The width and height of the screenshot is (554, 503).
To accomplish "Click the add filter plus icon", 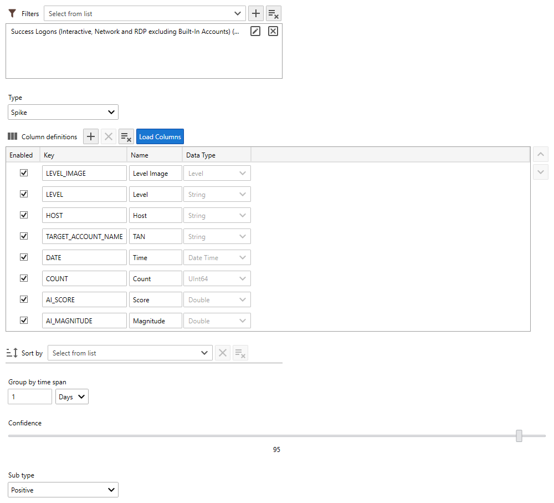I will (255, 13).
